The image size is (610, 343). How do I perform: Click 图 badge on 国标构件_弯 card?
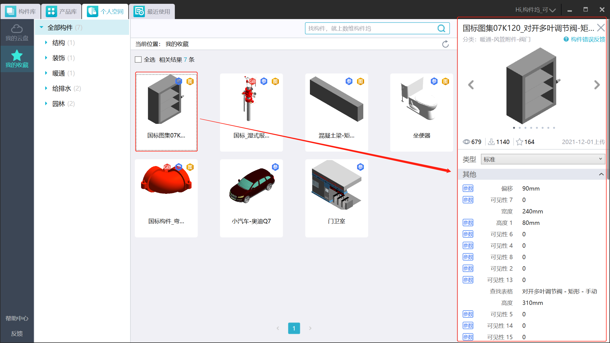(x=190, y=167)
